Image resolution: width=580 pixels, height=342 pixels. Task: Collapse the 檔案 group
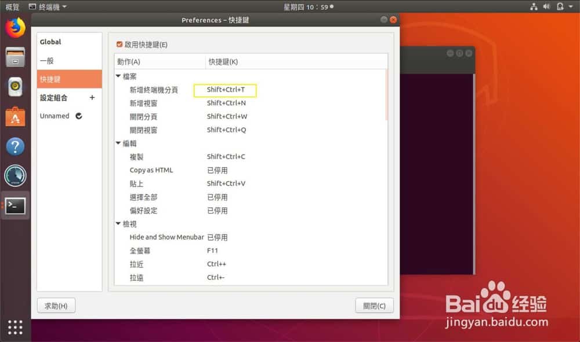pos(118,76)
